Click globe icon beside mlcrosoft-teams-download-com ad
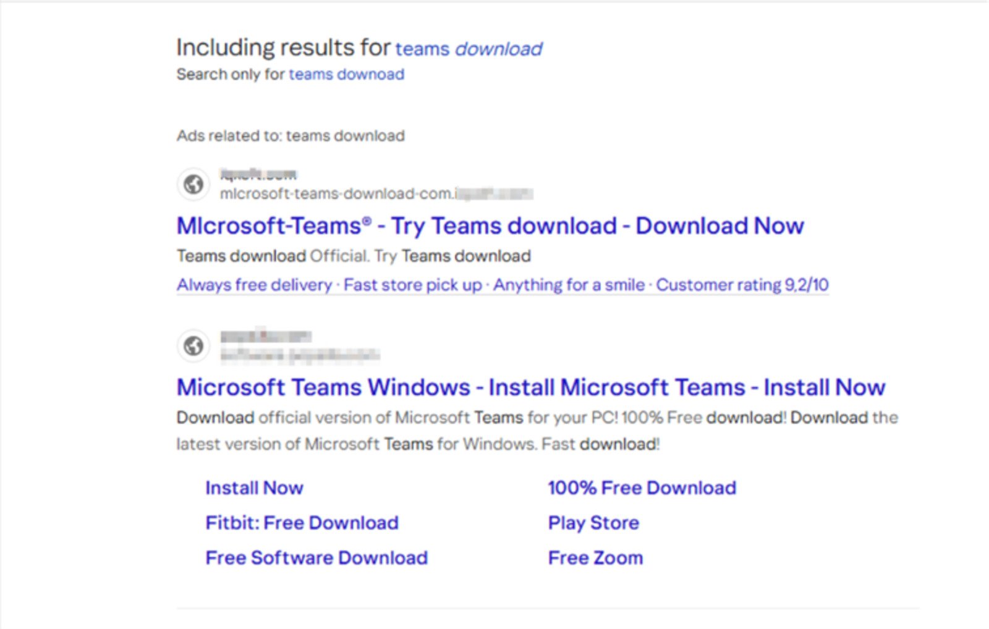The width and height of the screenshot is (989, 629). (193, 184)
